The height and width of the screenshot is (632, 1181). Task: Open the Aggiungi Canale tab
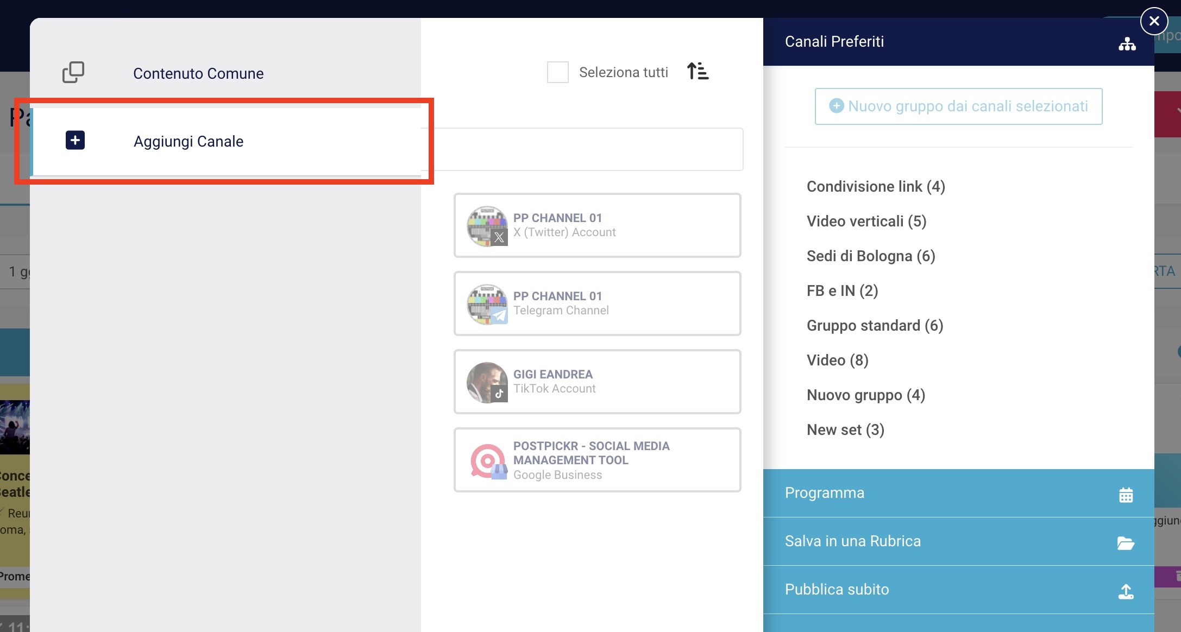(x=189, y=141)
